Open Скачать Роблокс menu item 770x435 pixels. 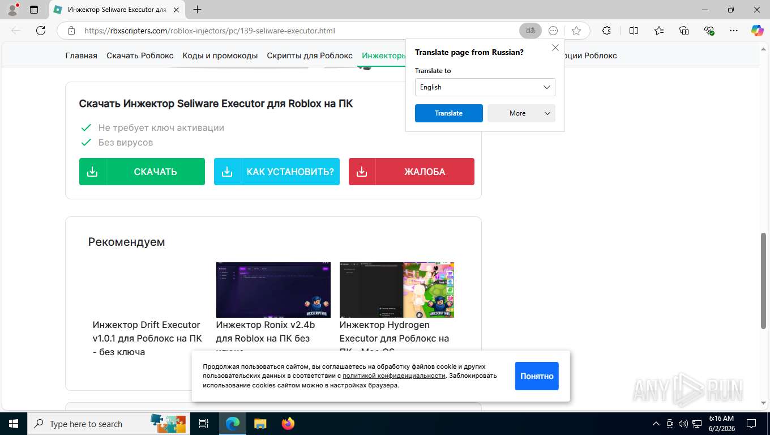coord(140,56)
